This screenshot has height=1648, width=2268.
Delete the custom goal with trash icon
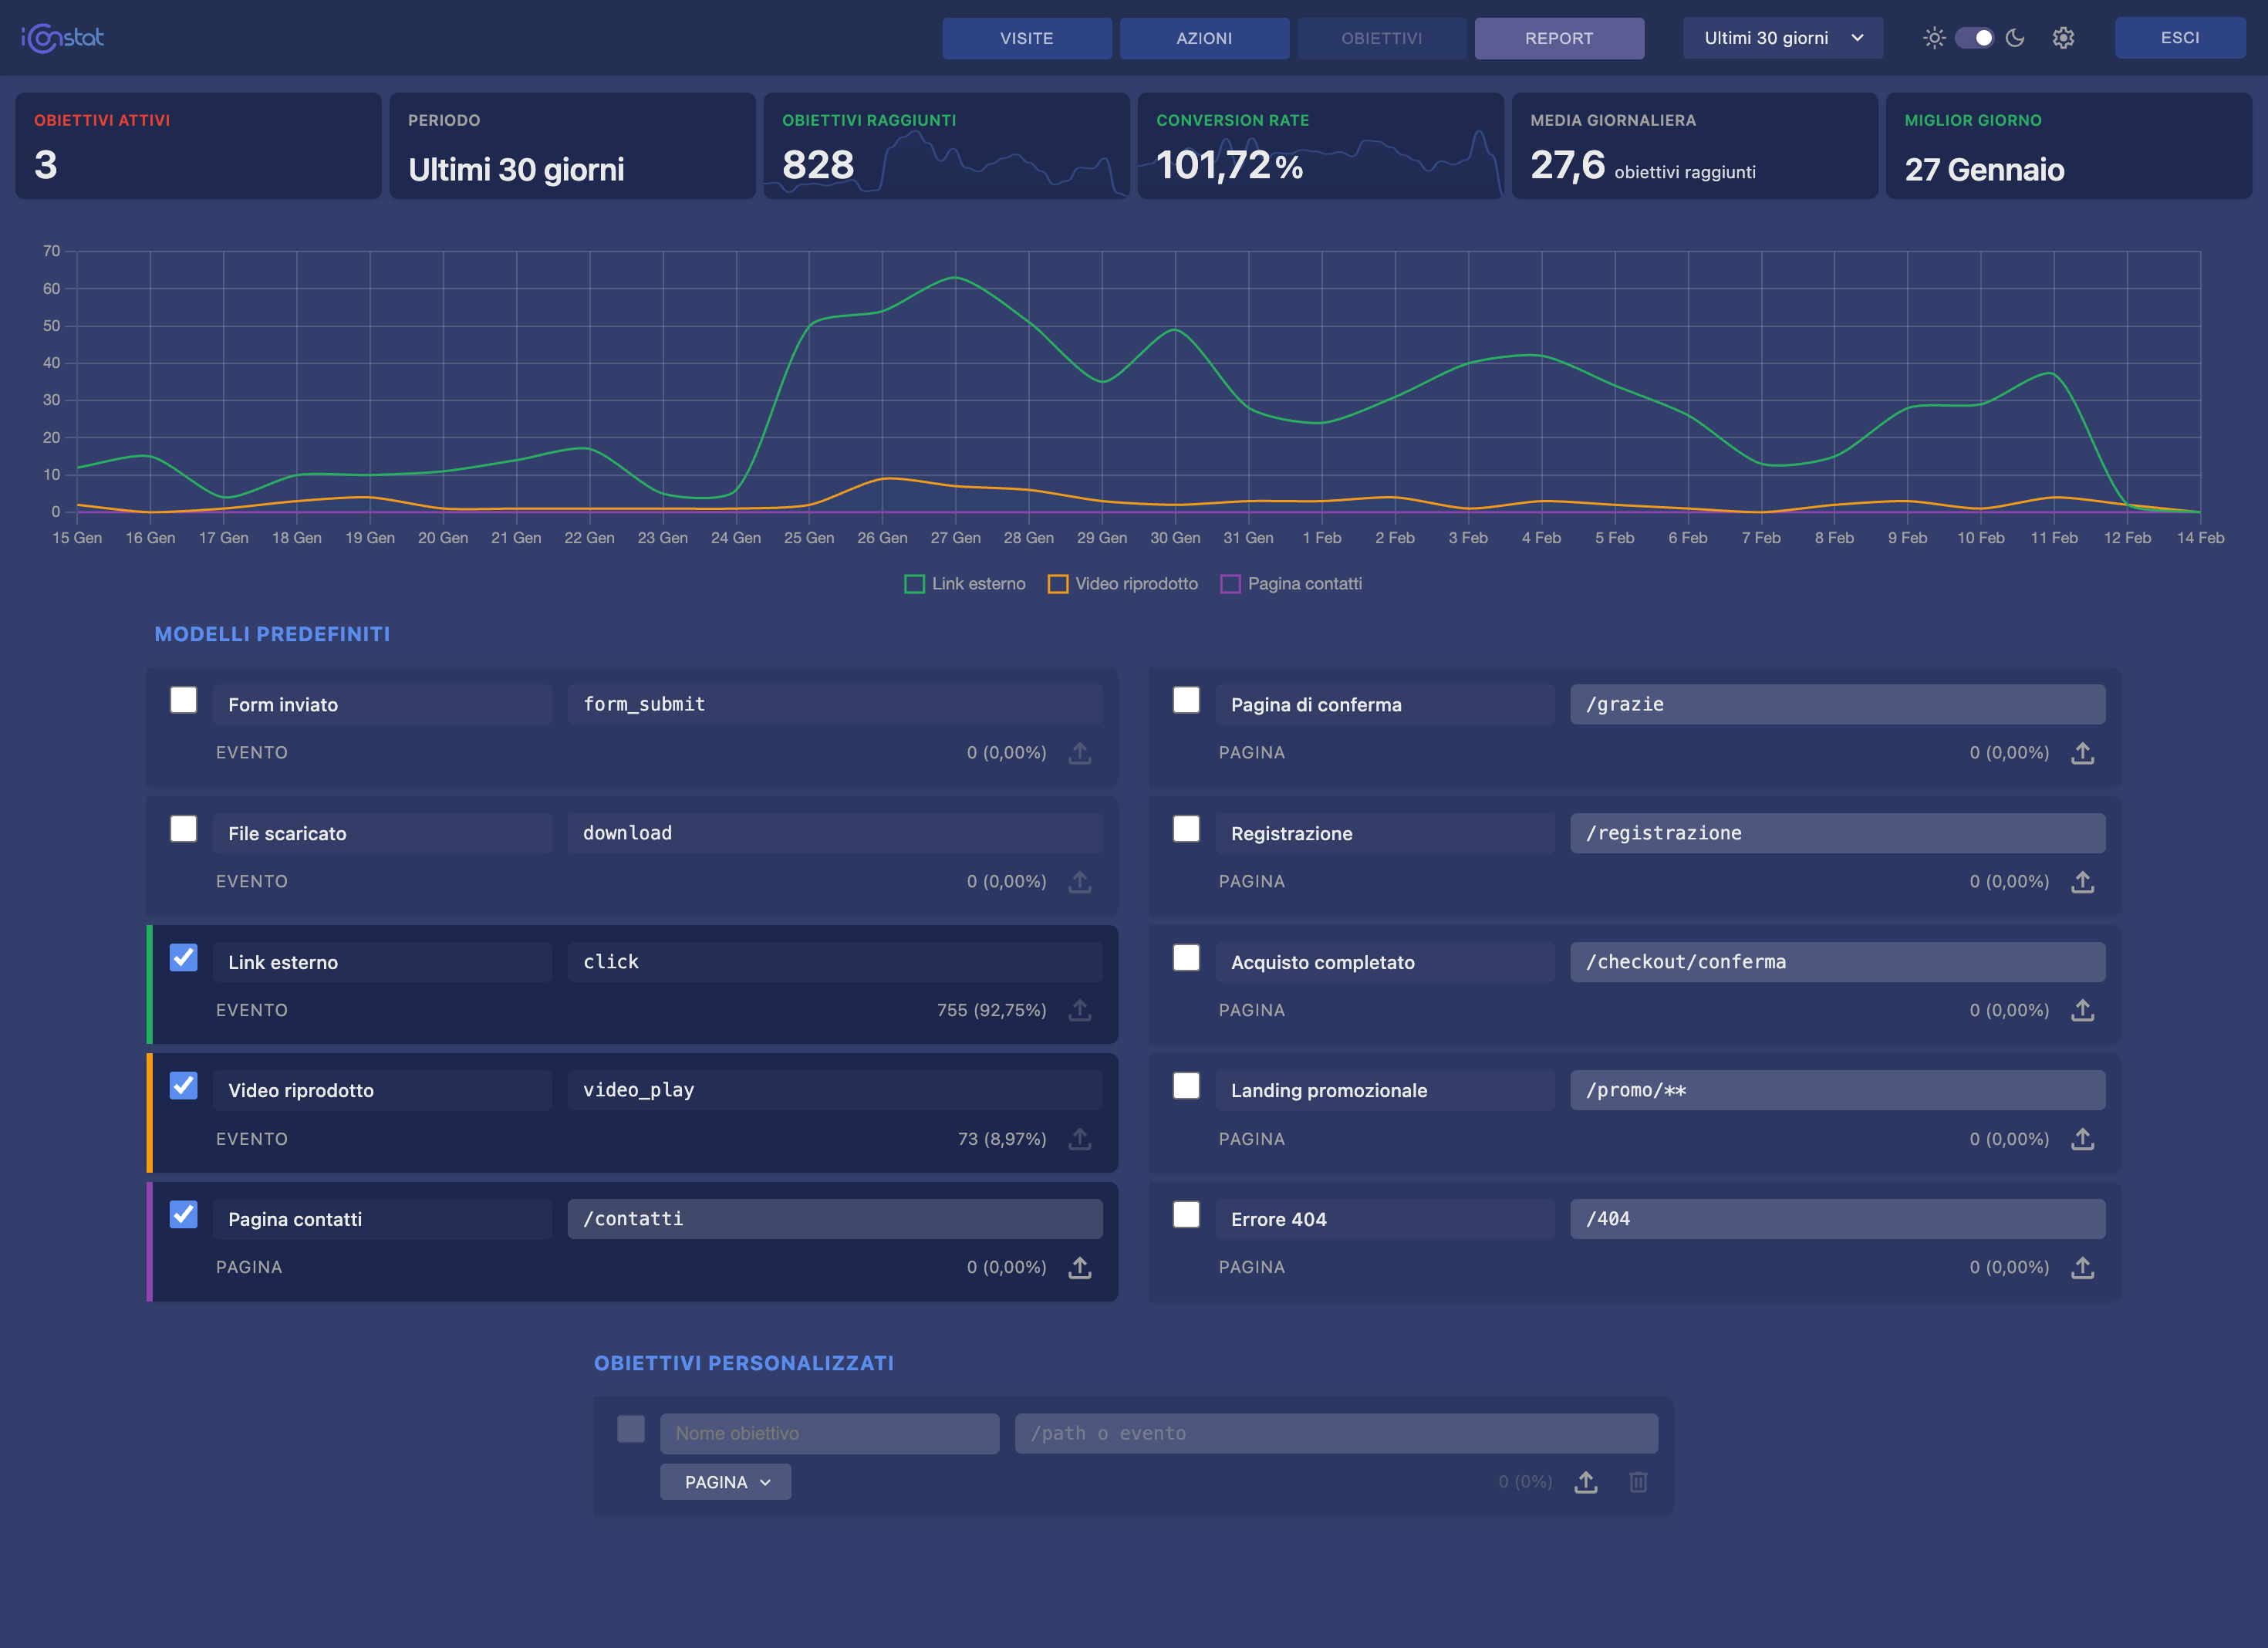1639,1482
